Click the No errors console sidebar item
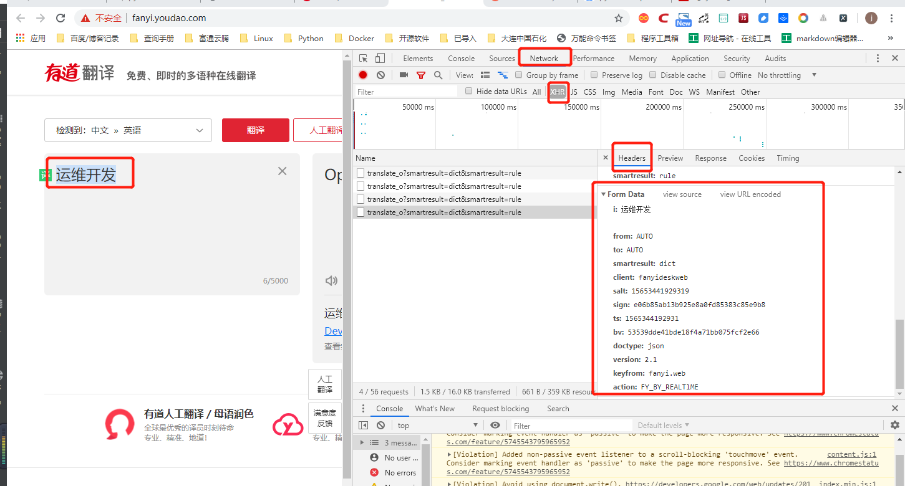This screenshot has width=905, height=486. pyautogui.click(x=393, y=473)
